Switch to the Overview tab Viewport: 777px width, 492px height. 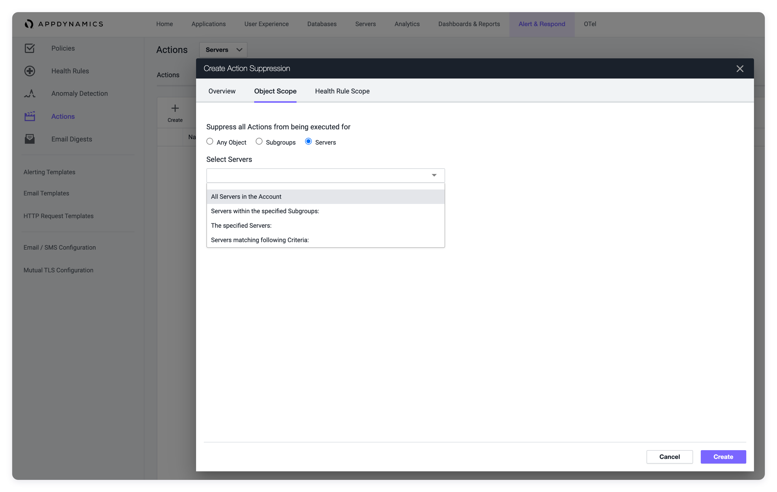(x=222, y=91)
